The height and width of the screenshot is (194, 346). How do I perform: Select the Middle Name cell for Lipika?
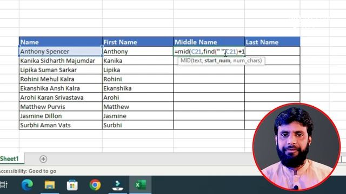(209, 70)
